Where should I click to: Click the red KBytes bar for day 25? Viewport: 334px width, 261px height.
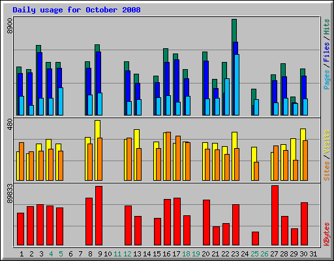coord(255,239)
